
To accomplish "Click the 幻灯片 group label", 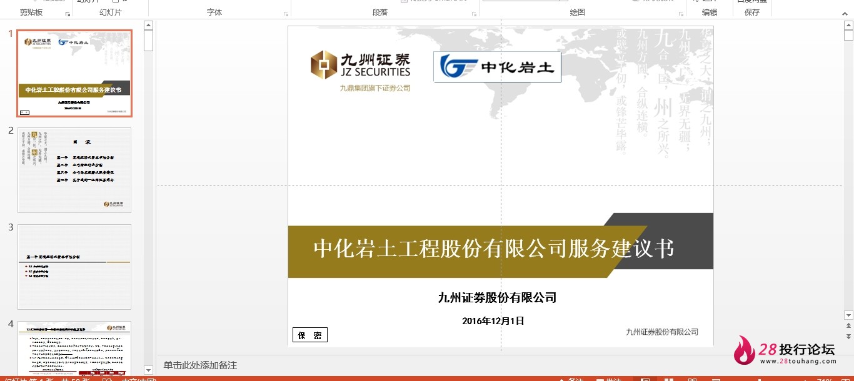I will point(111,12).
